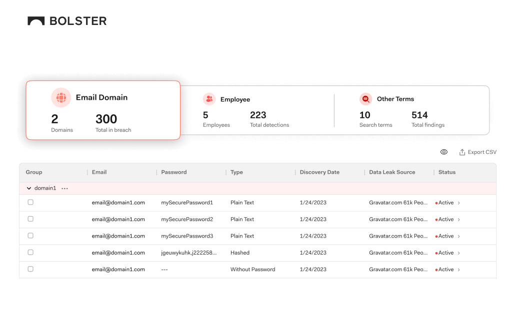Click the mySecurePassword2 password cell
515x317 pixels.
click(x=187, y=219)
